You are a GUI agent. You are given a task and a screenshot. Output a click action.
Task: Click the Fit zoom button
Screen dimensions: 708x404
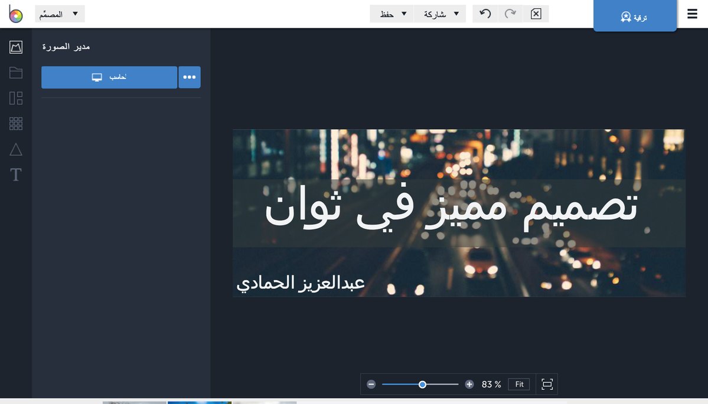(519, 385)
